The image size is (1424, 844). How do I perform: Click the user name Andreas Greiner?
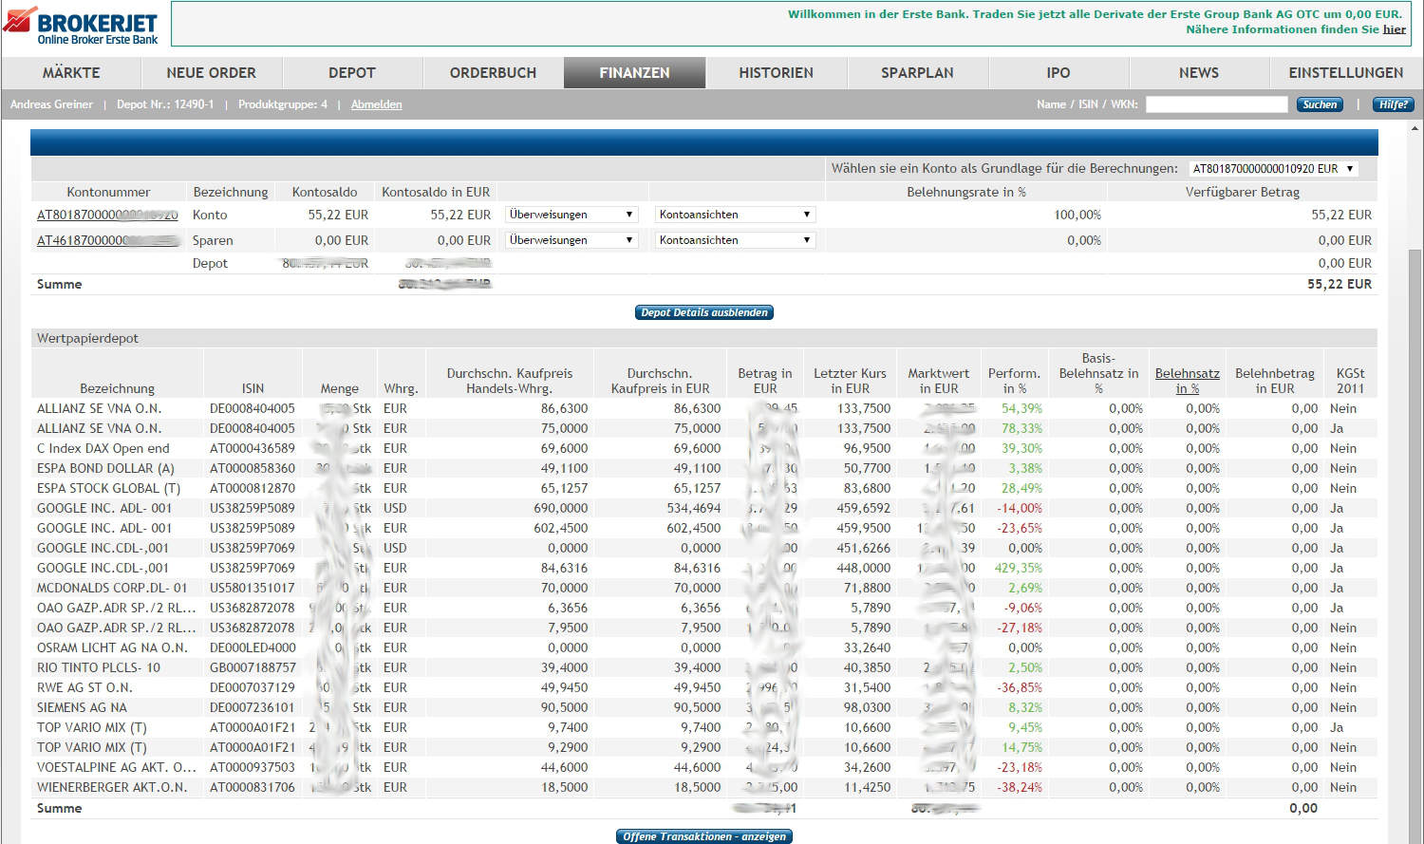pos(51,104)
